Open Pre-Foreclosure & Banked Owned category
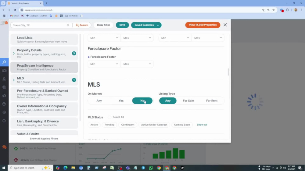This screenshot has width=305, height=171. [x=44, y=94]
